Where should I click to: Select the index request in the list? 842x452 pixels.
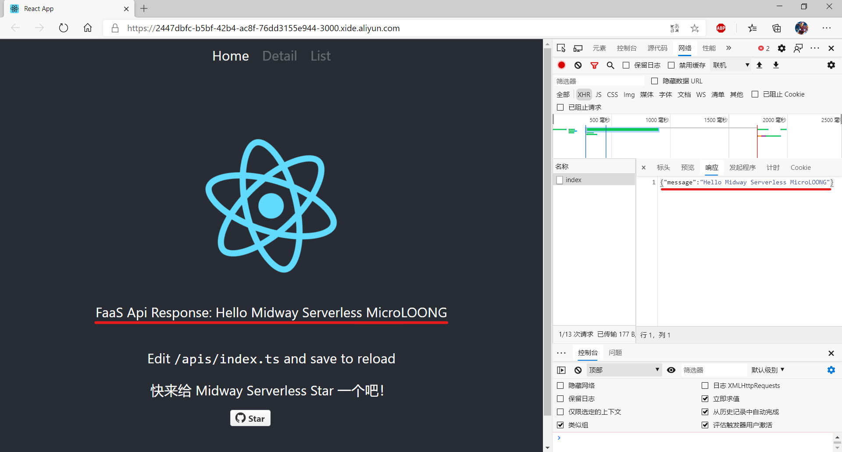click(x=573, y=180)
